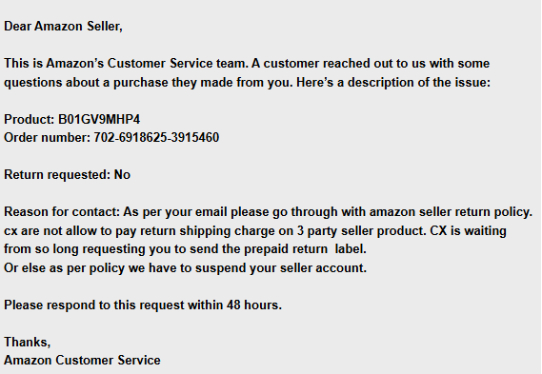Click "Here's a description of the issue:" text

[393, 82]
